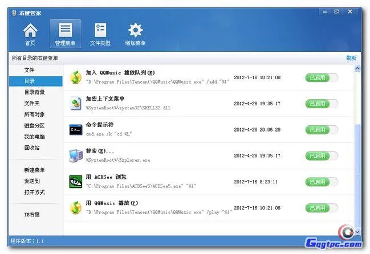Image resolution: width=370 pixels, height=254 pixels.
Task: Select the 命令提示符 entry title
Action: pyautogui.click(x=100, y=125)
